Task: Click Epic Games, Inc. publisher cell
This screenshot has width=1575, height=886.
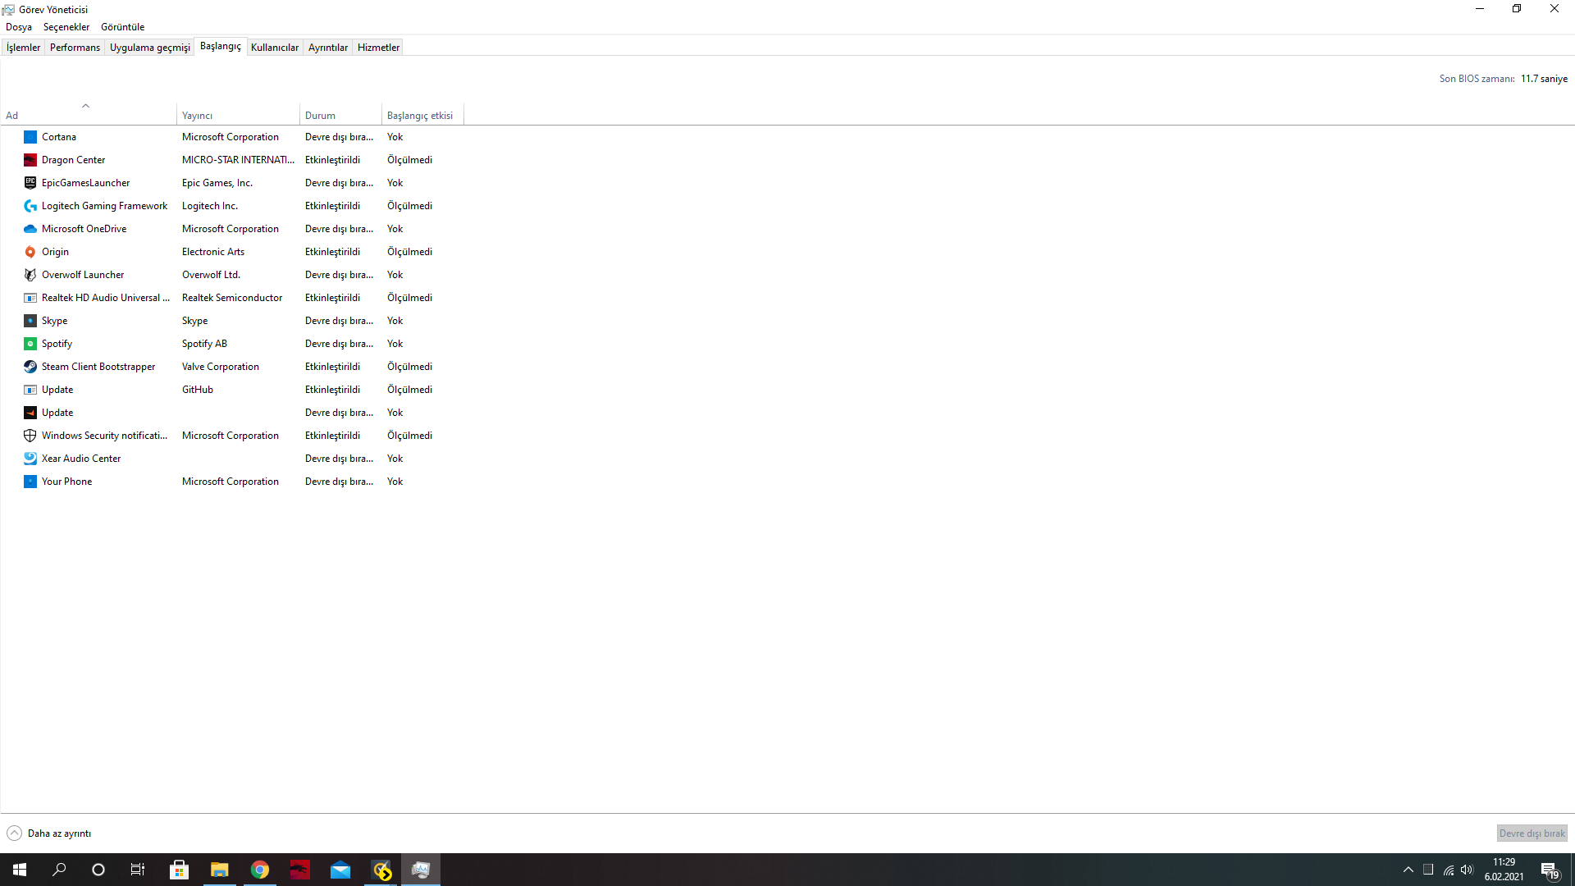Action: coord(217,183)
